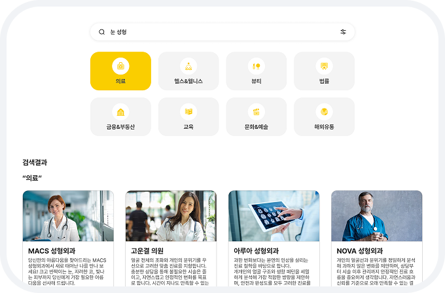Click the 아루아 성형외과 title

[x=257, y=251]
